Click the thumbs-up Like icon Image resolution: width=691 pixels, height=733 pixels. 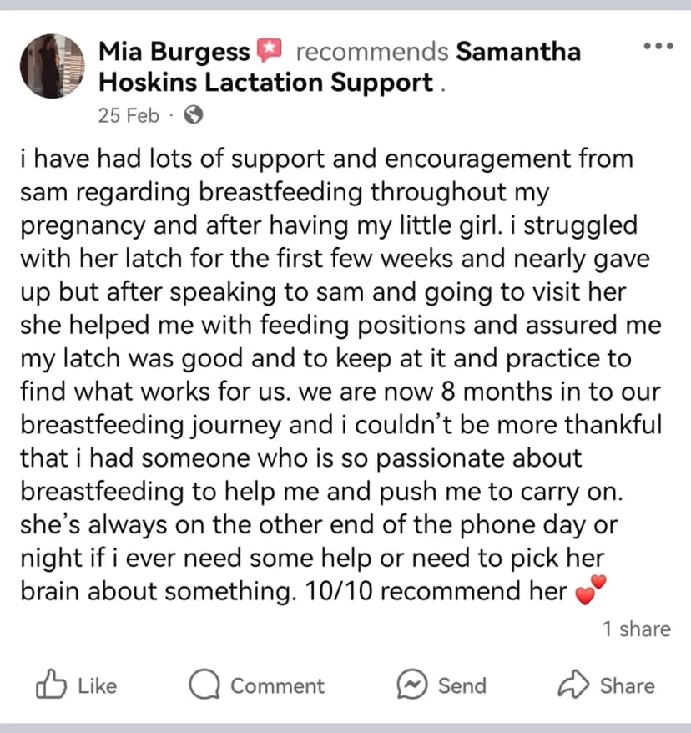51,684
